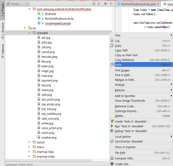Click the green Run 'Tests in drawable' icon
The image size is (173, 166).
112,126
